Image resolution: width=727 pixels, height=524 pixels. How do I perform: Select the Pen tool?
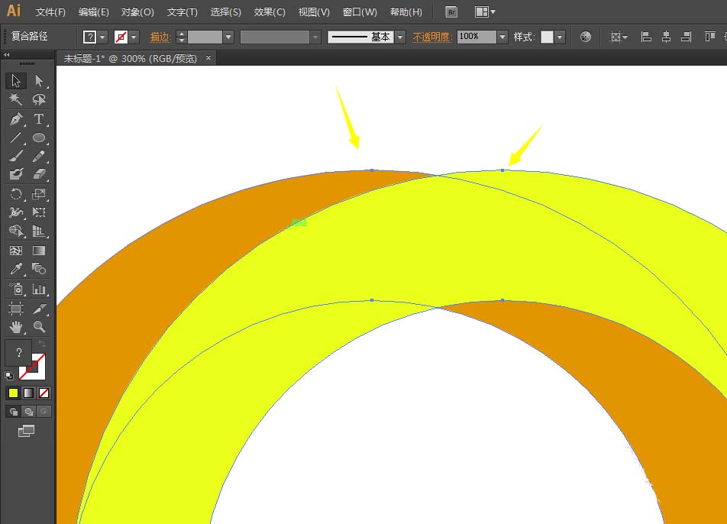tap(16, 119)
